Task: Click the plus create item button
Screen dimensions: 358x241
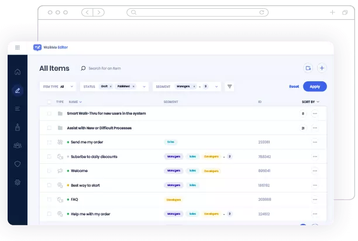Action: pyautogui.click(x=322, y=68)
